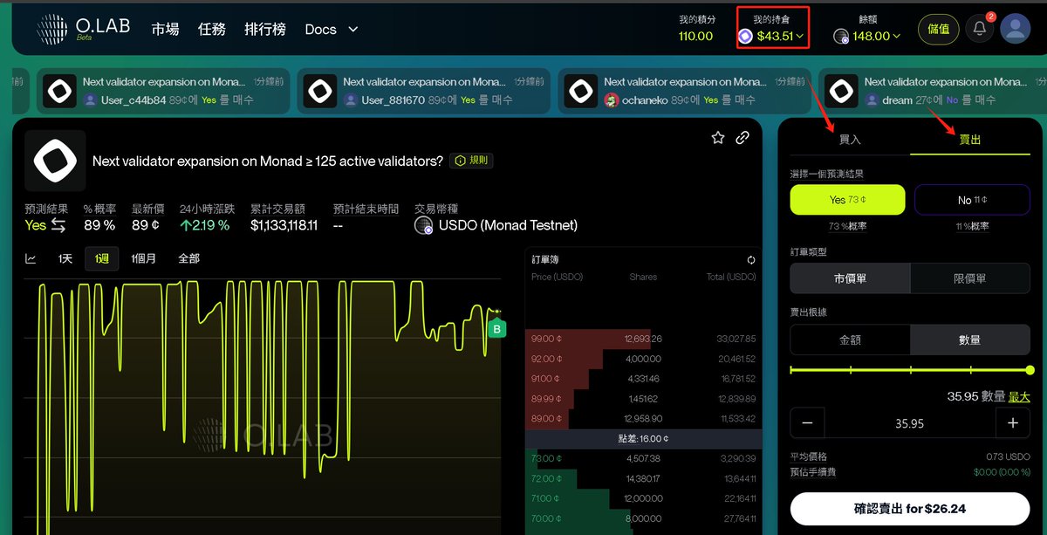Open the user profile avatar
This screenshot has height=535, width=1047.
(1015, 28)
